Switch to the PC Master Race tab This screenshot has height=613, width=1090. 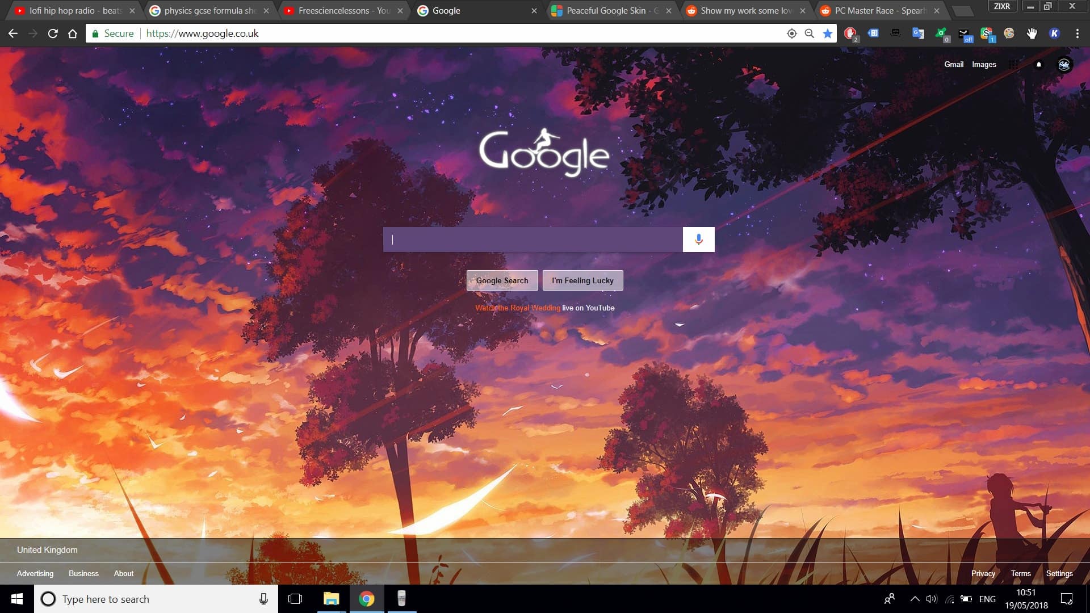(874, 10)
